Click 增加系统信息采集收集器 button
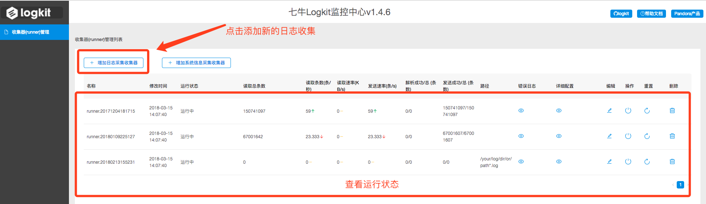The image size is (706, 204). (x=196, y=63)
